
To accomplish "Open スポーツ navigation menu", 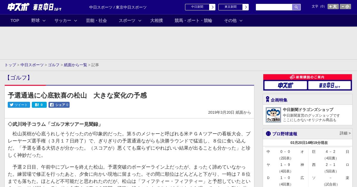I will 127,20.
